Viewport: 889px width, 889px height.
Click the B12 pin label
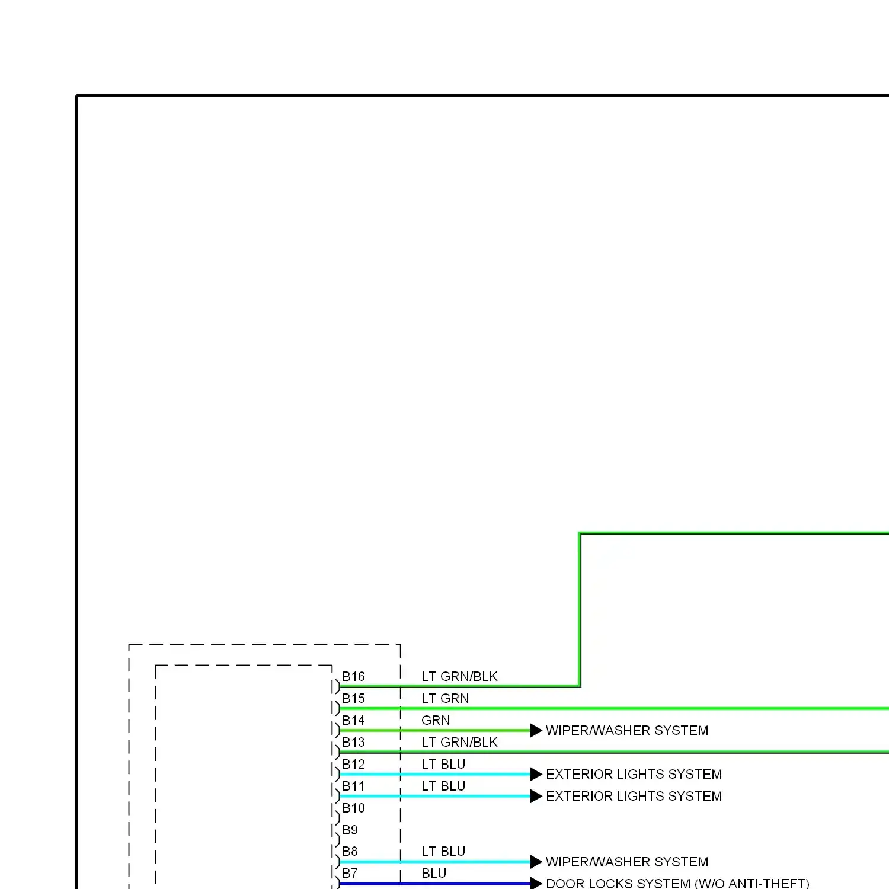coord(353,764)
